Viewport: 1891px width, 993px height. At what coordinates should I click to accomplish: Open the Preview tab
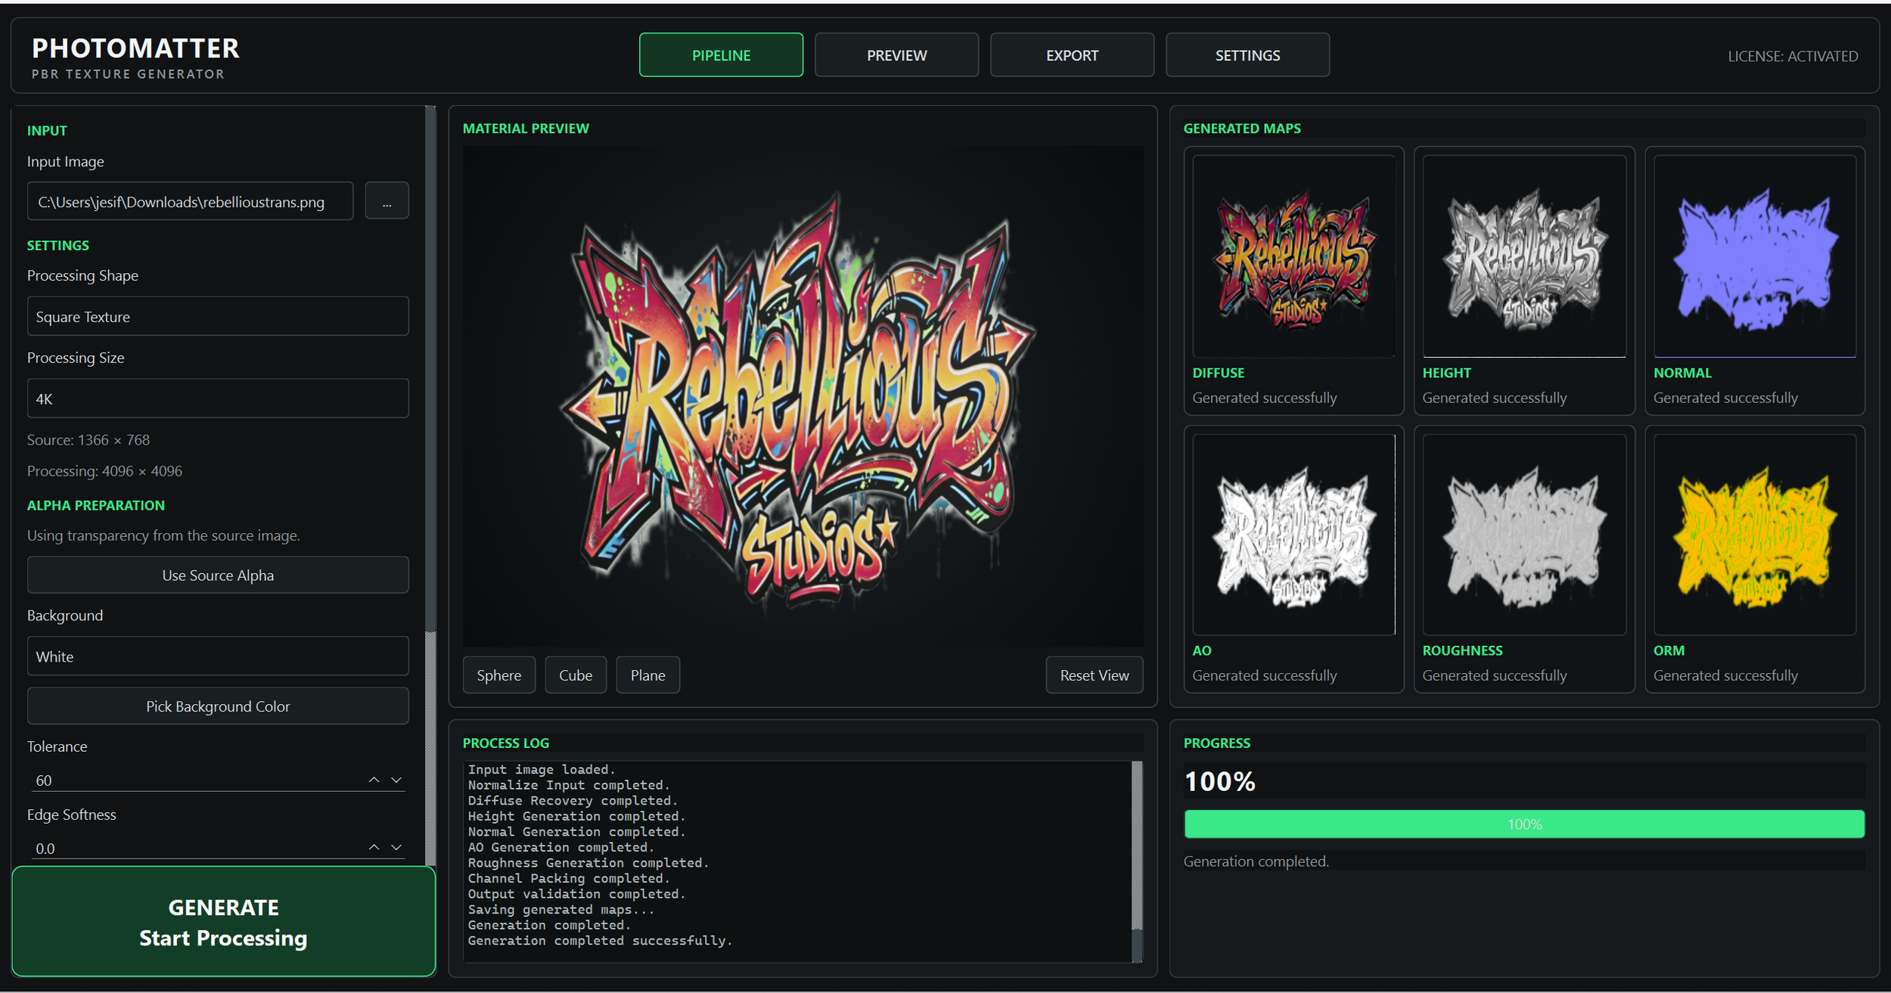tap(896, 55)
